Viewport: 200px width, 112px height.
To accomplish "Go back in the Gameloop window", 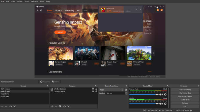I will [38, 10].
